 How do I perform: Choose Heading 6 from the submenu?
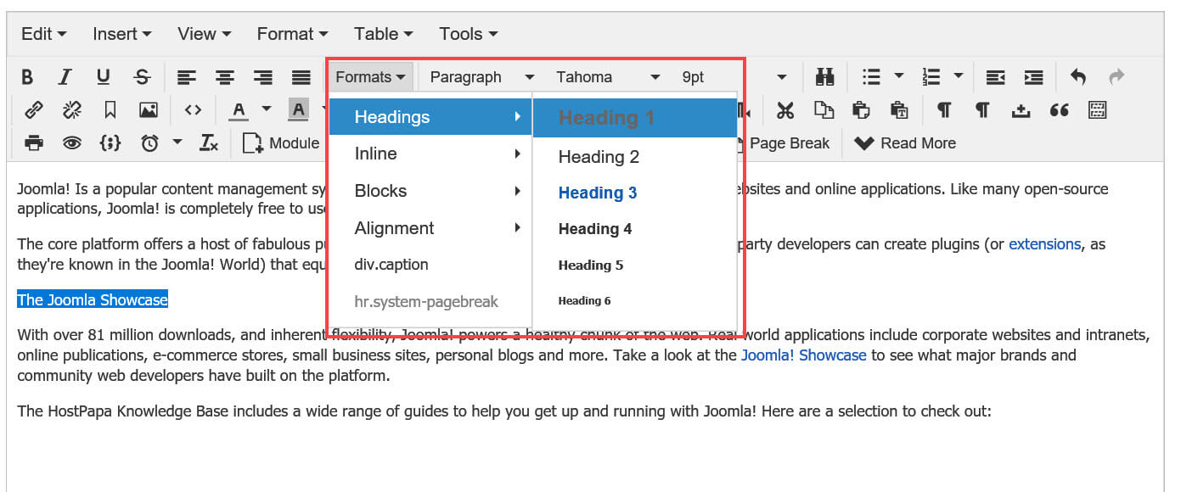635,300
